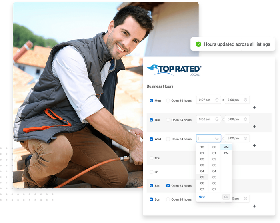Click Monday closing time field 5:00 pm
The image size is (280, 223).
click(237, 100)
